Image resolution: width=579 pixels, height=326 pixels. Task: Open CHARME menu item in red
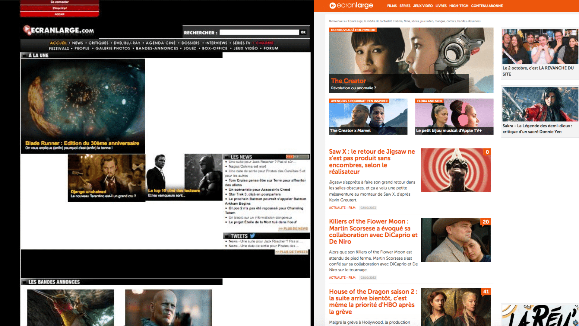[264, 43]
